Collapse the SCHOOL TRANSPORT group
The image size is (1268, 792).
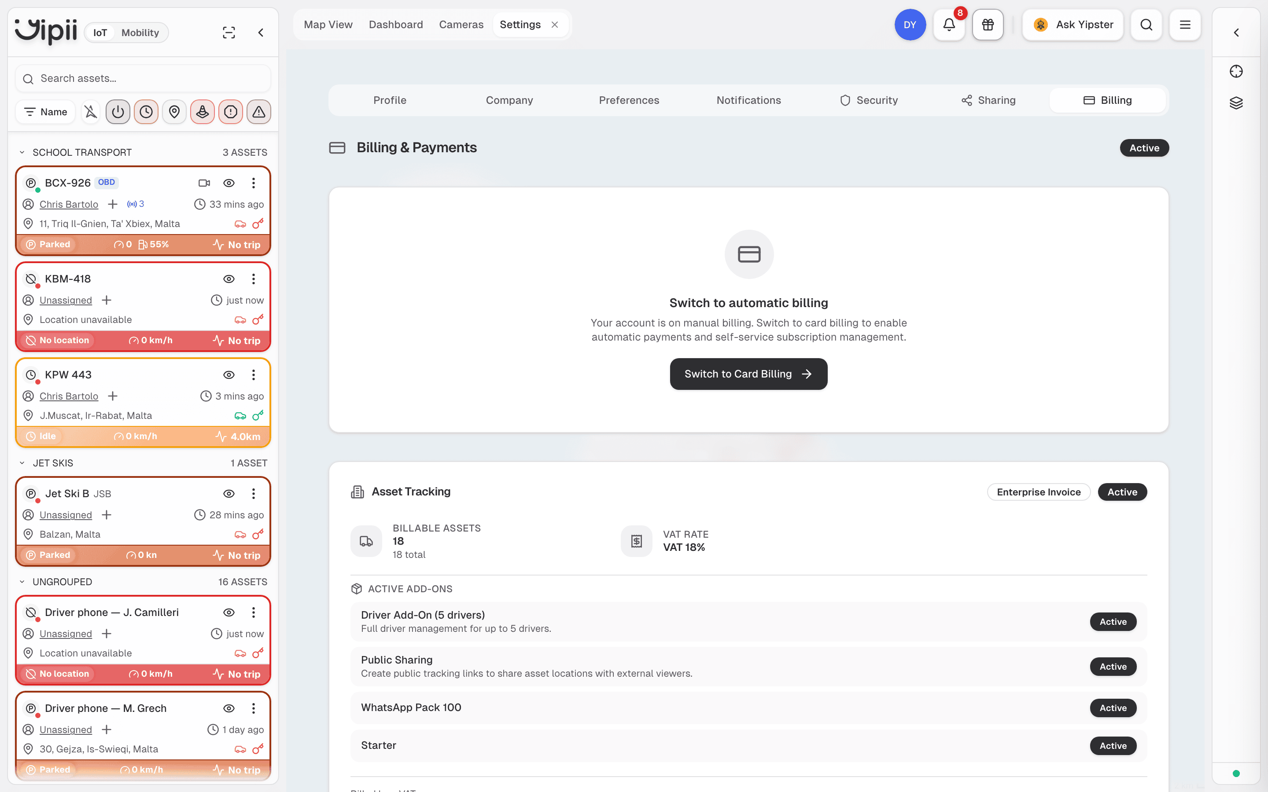click(22, 152)
